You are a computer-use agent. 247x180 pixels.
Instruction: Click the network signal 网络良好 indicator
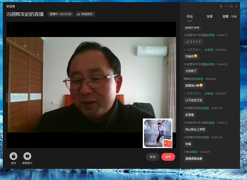85,14
